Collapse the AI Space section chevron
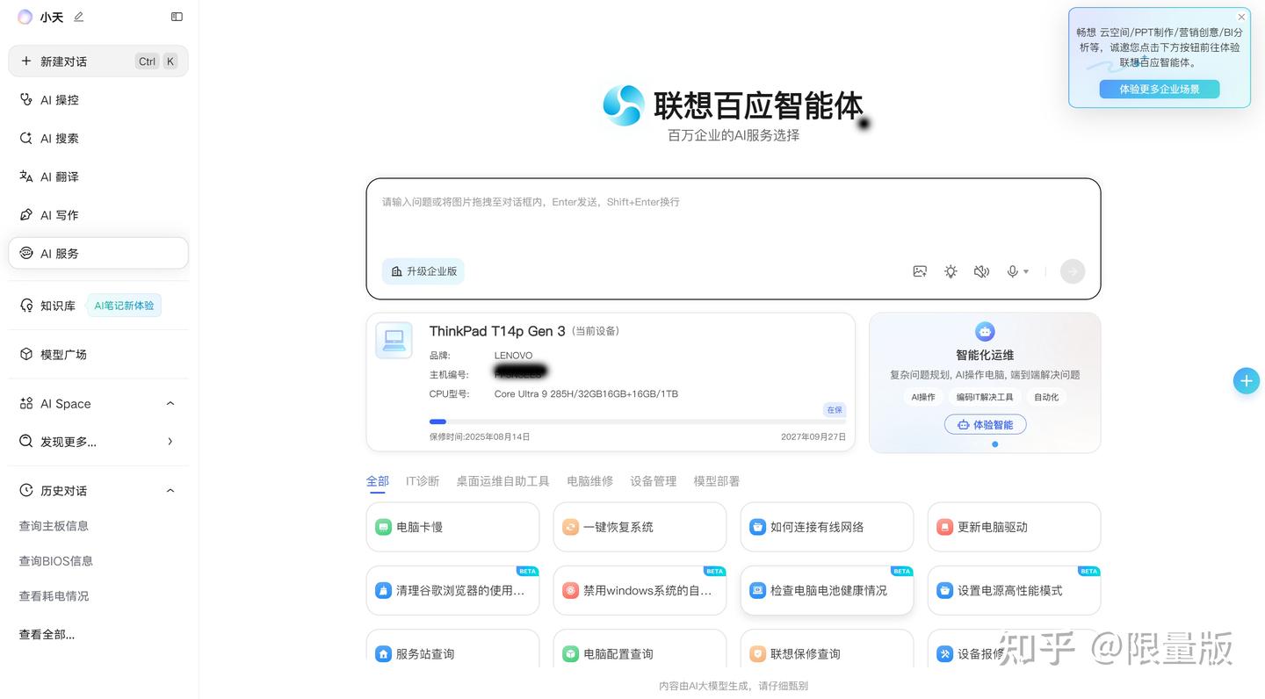This screenshot has width=1265, height=699. [x=170, y=404]
